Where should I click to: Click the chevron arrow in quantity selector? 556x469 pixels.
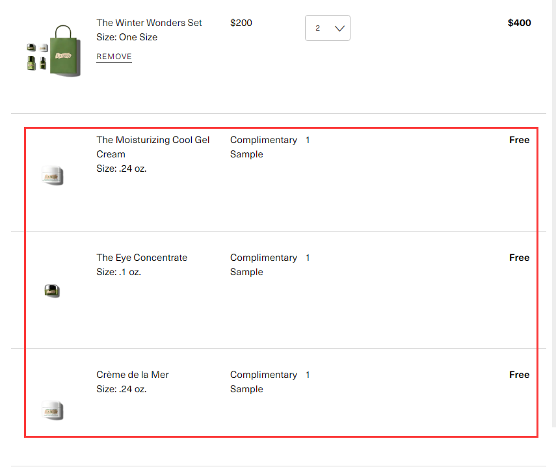[339, 29]
